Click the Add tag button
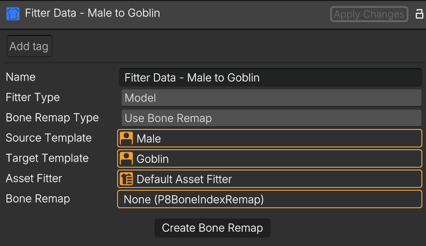The image size is (426, 246). pyautogui.click(x=30, y=46)
